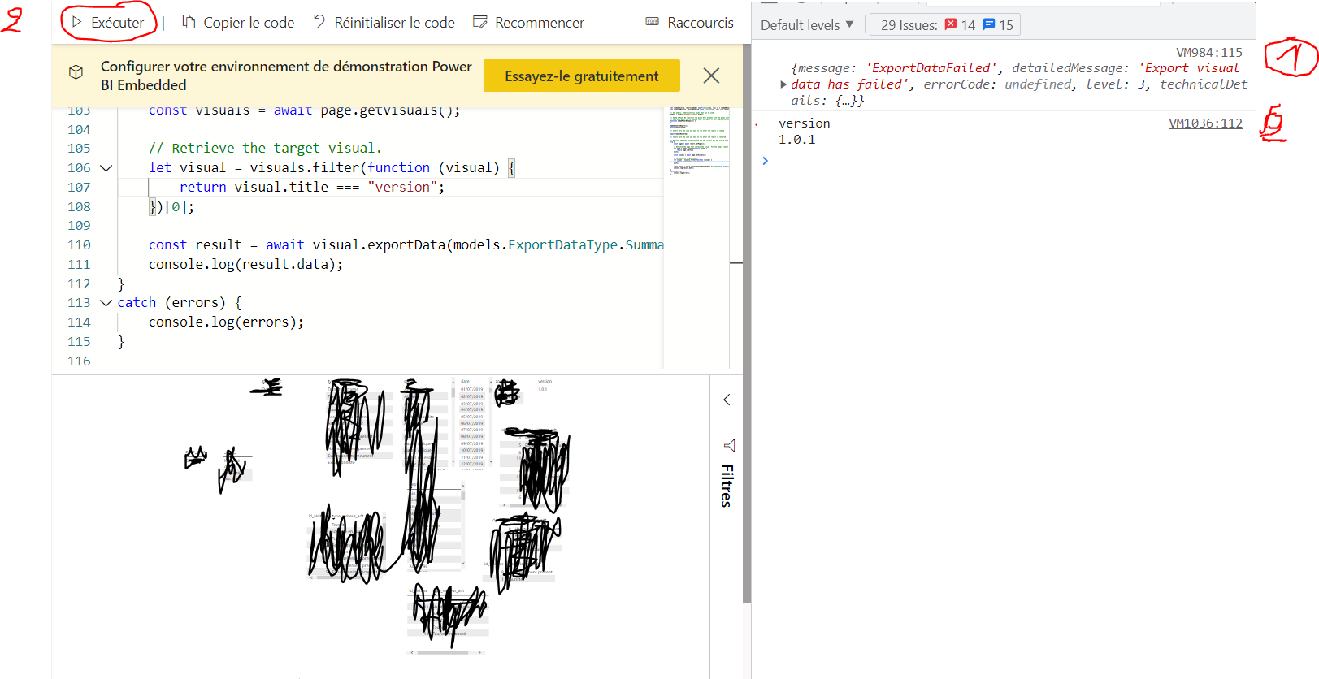Screen dimensions: 1319x679
Task: Click the Copier le code button
Action: coord(238,23)
